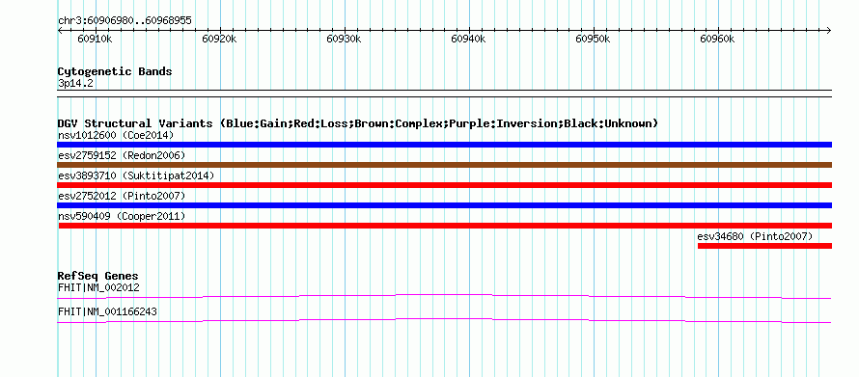Click the Cytogenetic Bands track title
The height and width of the screenshot is (377, 859).
(115, 71)
